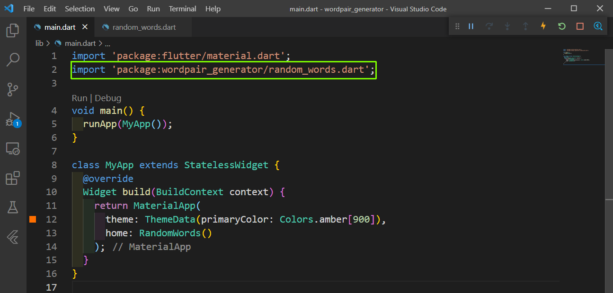Viewport: 613px width, 293px height.
Task: Stop the debug session
Action: pos(580,26)
